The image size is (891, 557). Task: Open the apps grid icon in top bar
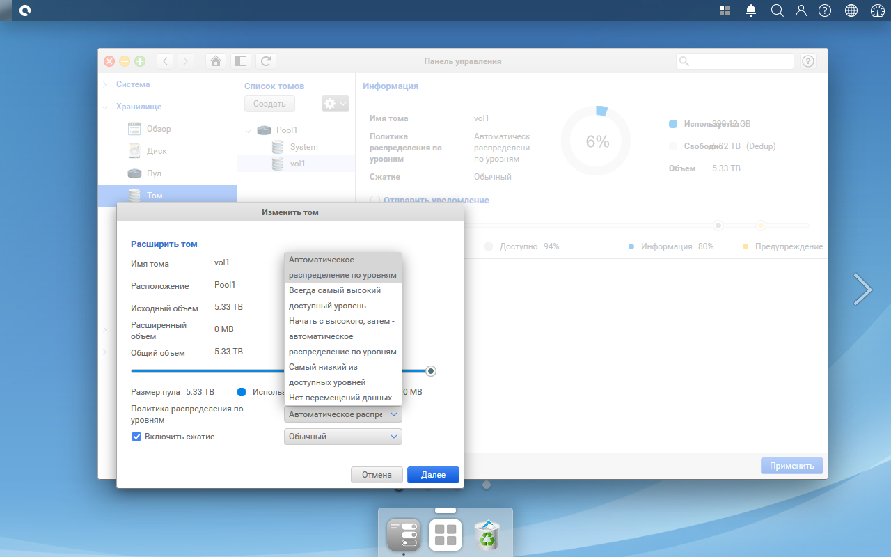pos(725,10)
